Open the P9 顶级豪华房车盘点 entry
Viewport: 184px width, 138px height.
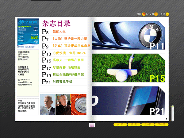(66, 46)
